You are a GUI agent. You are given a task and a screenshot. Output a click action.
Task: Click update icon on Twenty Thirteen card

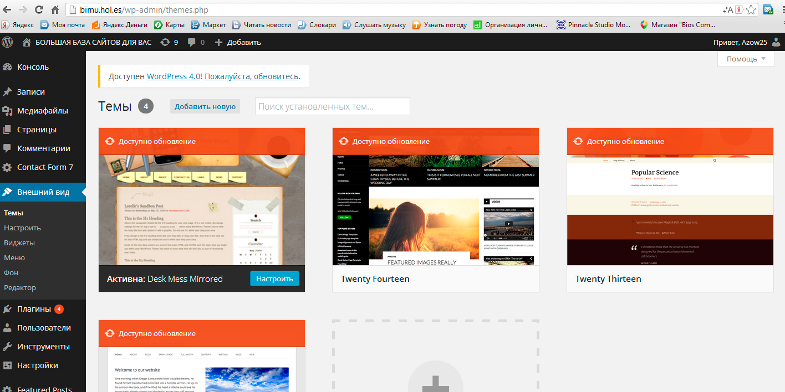click(578, 141)
